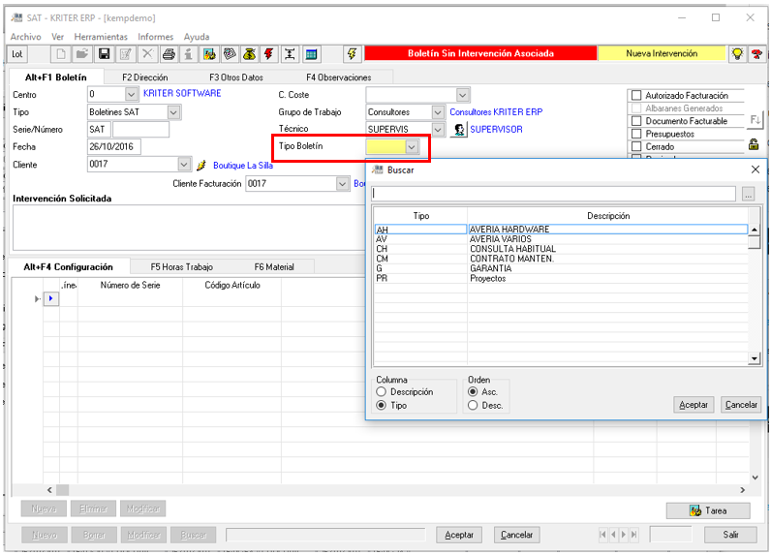771x555 pixels.
Task: Click the information figure toolbar icon
Action: point(188,54)
